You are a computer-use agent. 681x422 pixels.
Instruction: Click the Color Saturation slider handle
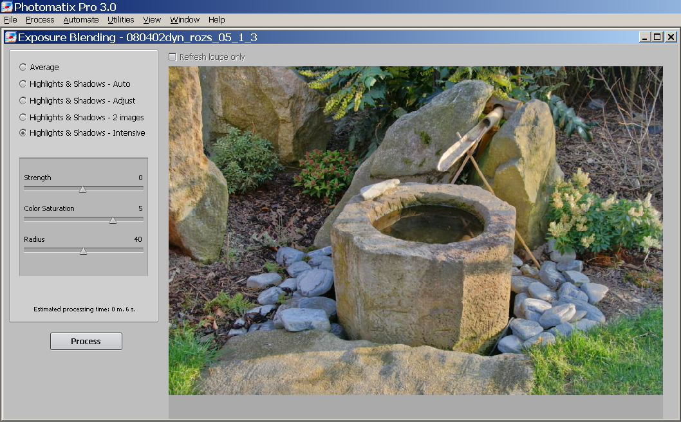point(113,220)
